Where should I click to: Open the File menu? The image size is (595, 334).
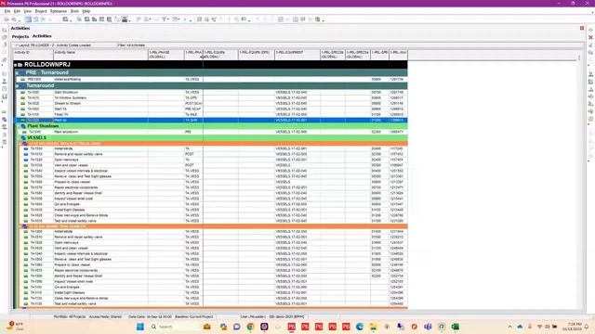pyautogui.click(x=7, y=11)
